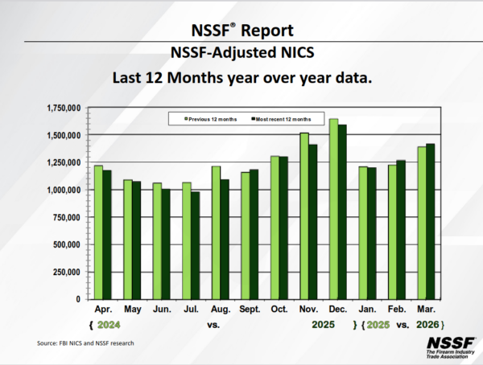Click the "Jan." x-axis label

point(368,309)
